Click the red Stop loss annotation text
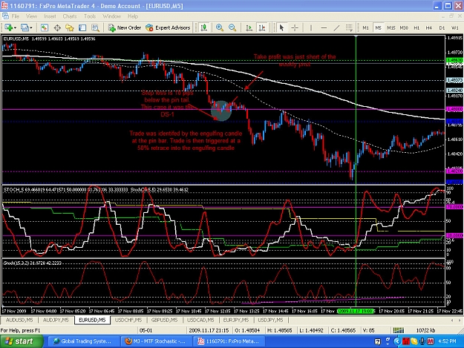 point(167,103)
